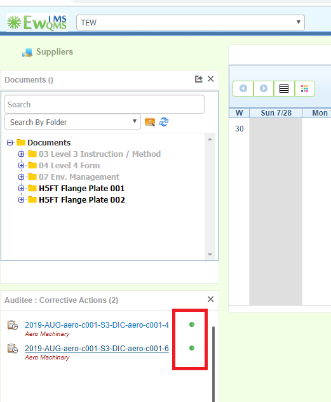
Task: Click the EwQMS logo
Action: (x=37, y=23)
